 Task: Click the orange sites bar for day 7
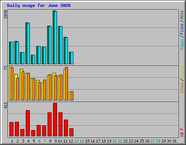click(45, 90)
